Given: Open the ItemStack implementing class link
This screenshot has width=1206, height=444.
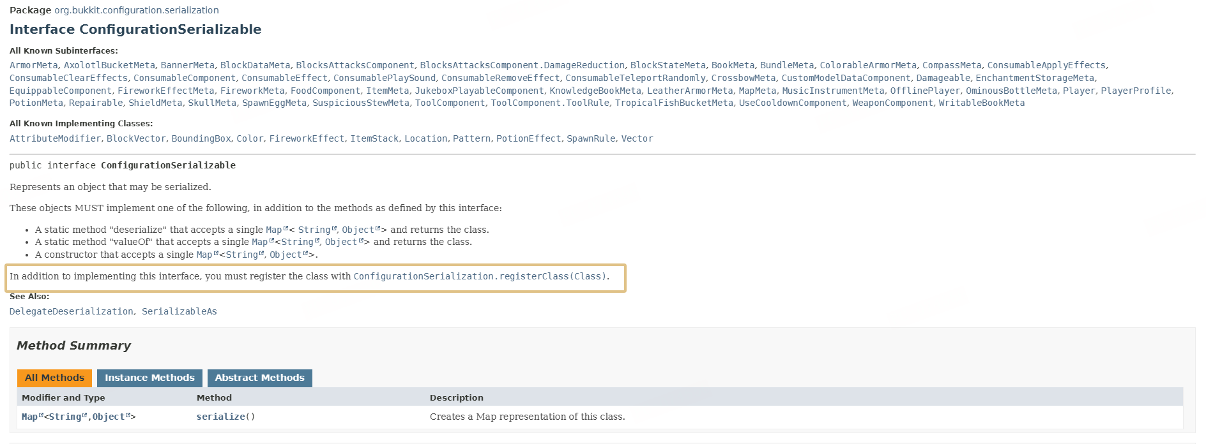Looking at the screenshot, I should click(374, 138).
